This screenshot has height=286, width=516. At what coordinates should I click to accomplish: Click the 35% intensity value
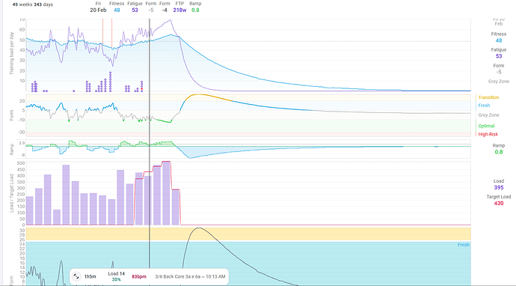(116, 279)
